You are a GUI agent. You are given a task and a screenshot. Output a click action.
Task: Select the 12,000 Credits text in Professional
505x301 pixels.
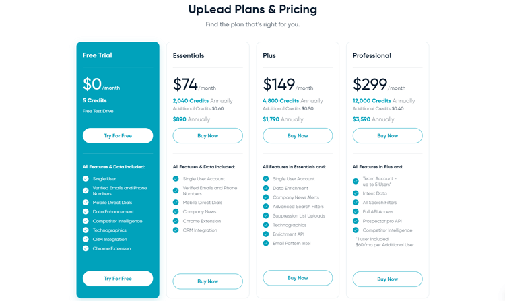[x=372, y=101]
